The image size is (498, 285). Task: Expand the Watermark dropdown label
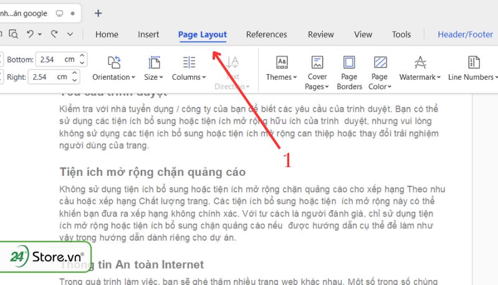420,77
